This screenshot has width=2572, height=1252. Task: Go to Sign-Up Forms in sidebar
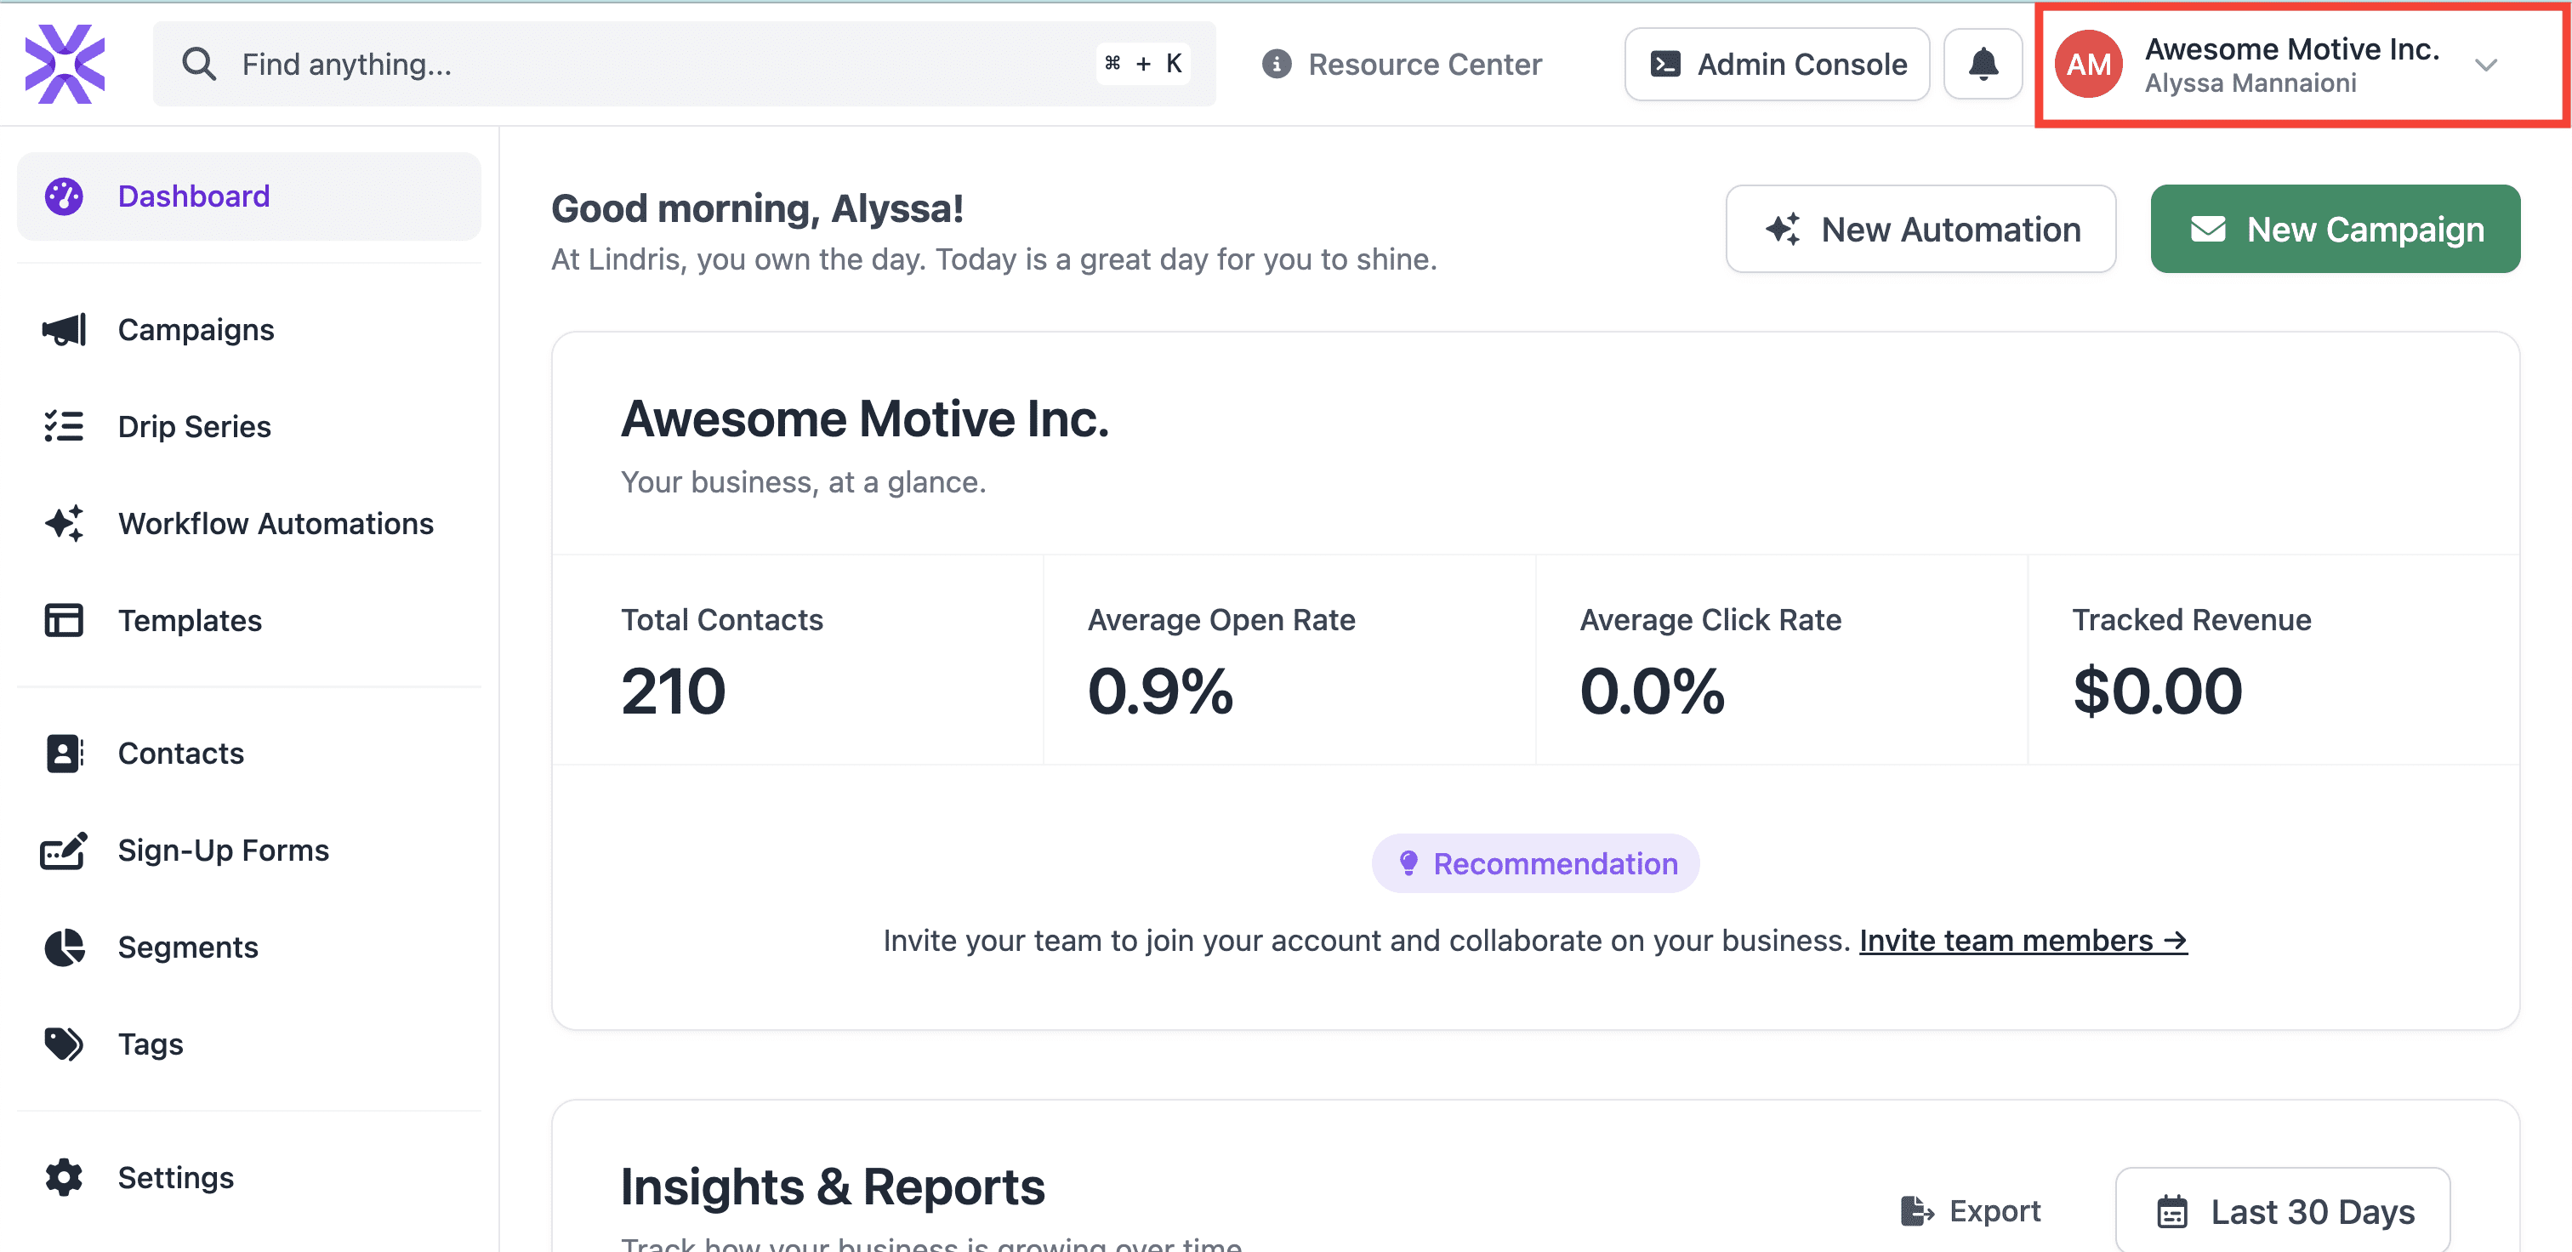pos(223,850)
